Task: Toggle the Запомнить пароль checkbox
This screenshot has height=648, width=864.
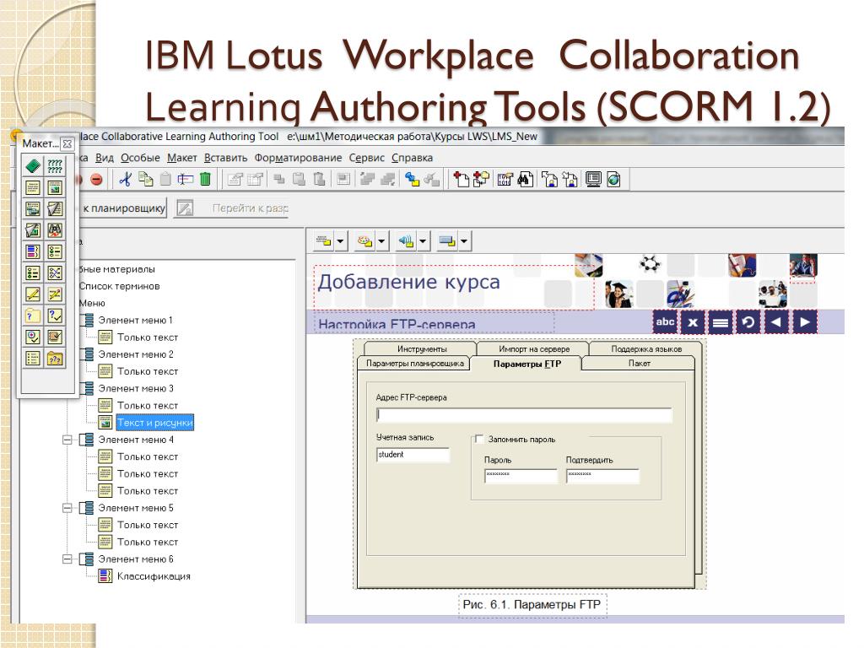Action: (479, 439)
